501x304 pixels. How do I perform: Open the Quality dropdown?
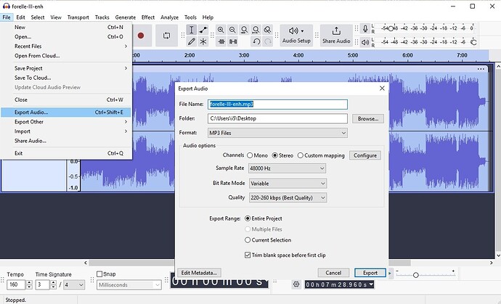(285, 197)
